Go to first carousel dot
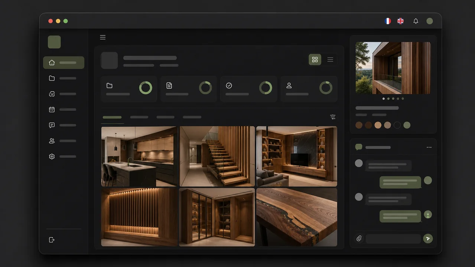This screenshot has height=267, width=475. (384, 99)
